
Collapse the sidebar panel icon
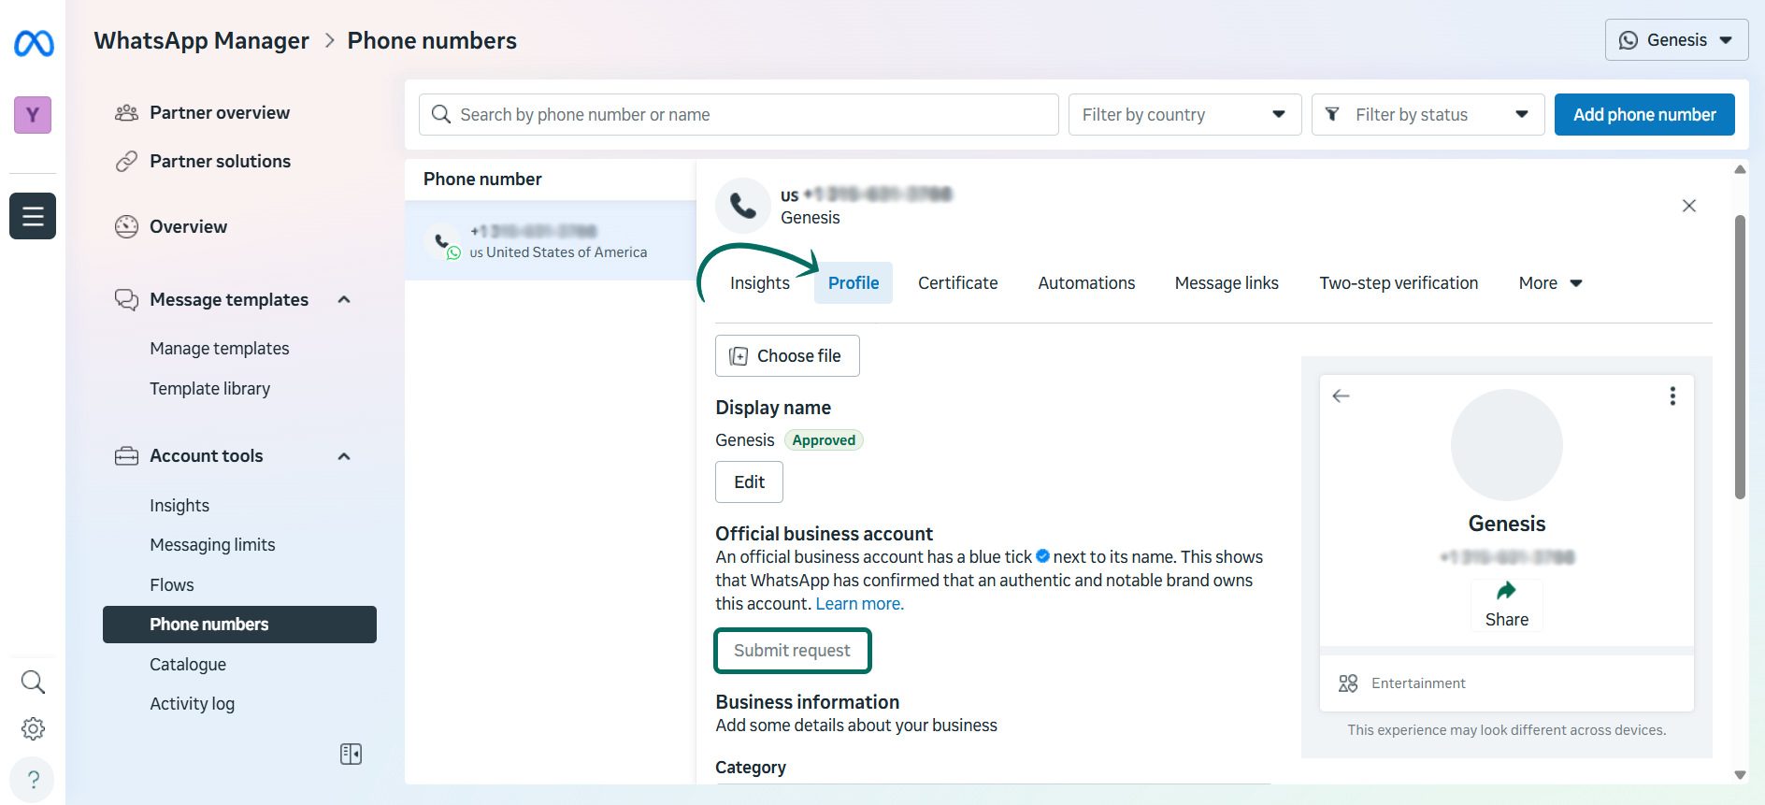(x=351, y=754)
